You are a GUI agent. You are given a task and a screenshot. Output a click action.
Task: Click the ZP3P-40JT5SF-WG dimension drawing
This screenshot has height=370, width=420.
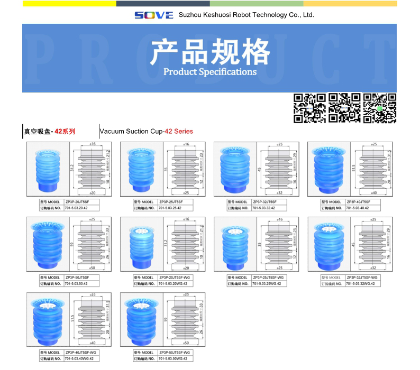pyautogui.click(x=92, y=320)
